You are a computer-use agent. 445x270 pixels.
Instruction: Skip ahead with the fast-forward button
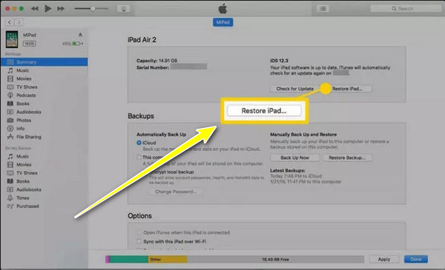[x=61, y=9]
